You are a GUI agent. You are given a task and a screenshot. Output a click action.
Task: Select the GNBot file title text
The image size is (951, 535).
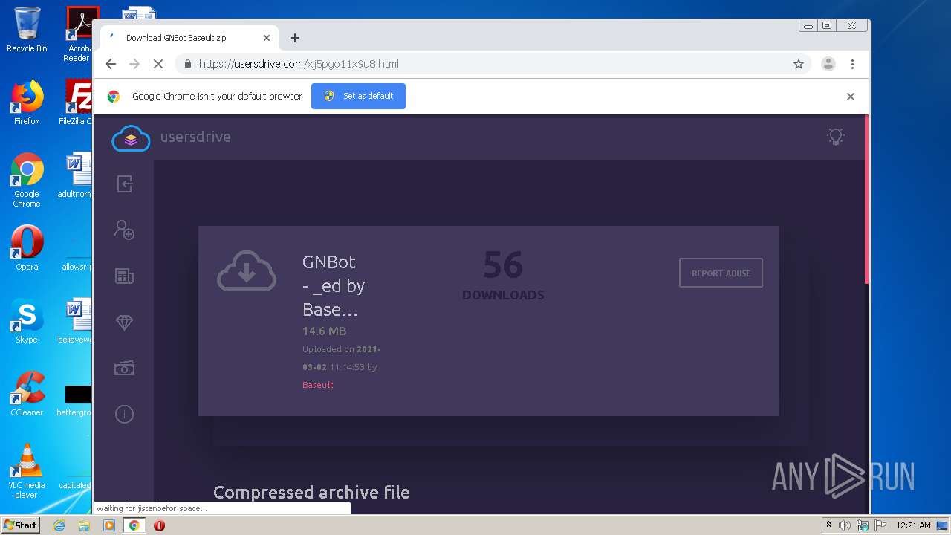tap(334, 286)
